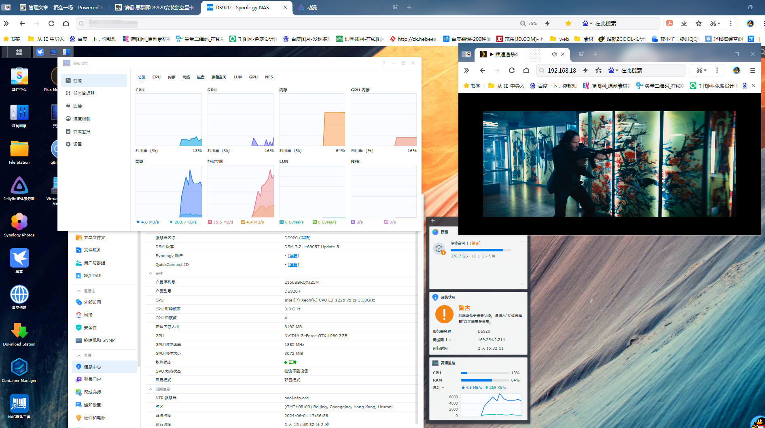
Task: Open 硬件和电源 in Control Panel
Action: [x=104, y=418]
